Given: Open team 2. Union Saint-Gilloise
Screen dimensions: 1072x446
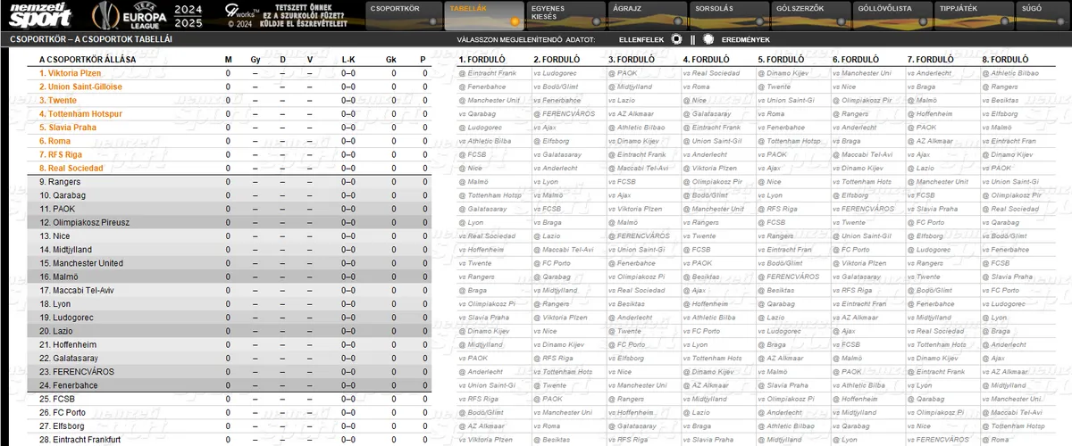Looking at the screenshot, I should coord(80,87).
